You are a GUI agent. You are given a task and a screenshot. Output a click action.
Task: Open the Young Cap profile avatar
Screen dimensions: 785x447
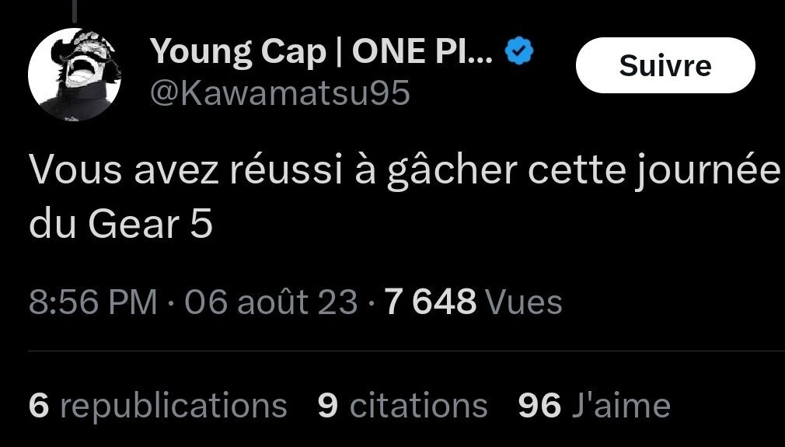click(72, 75)
